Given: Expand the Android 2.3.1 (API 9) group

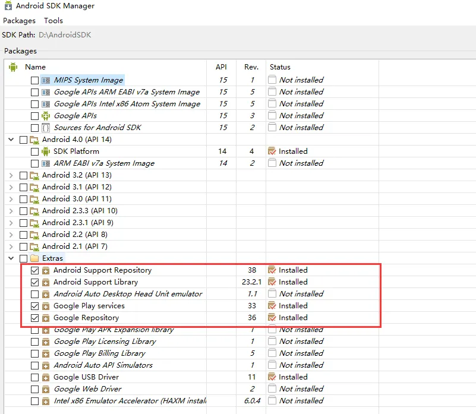Looking at the screenshot, I should pos(11,223).
